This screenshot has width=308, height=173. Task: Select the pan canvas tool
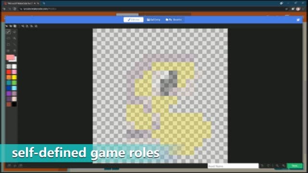coord(14,51)
